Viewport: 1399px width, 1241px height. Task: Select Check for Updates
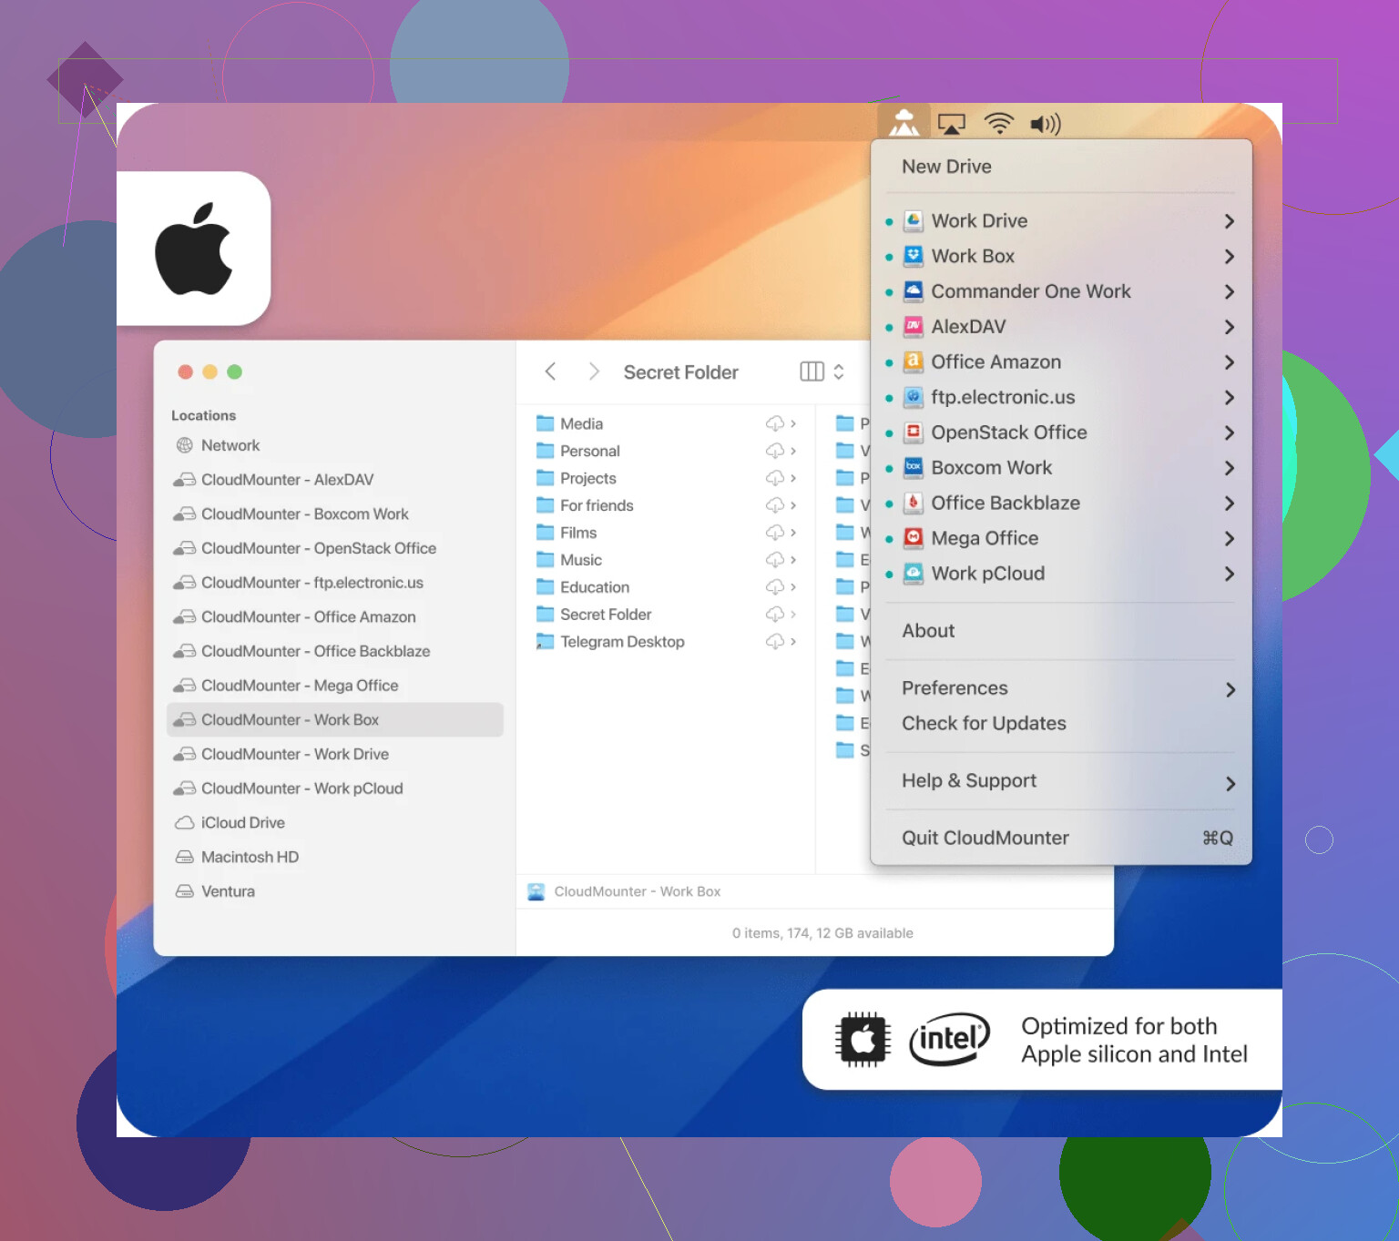click(984, 723)
